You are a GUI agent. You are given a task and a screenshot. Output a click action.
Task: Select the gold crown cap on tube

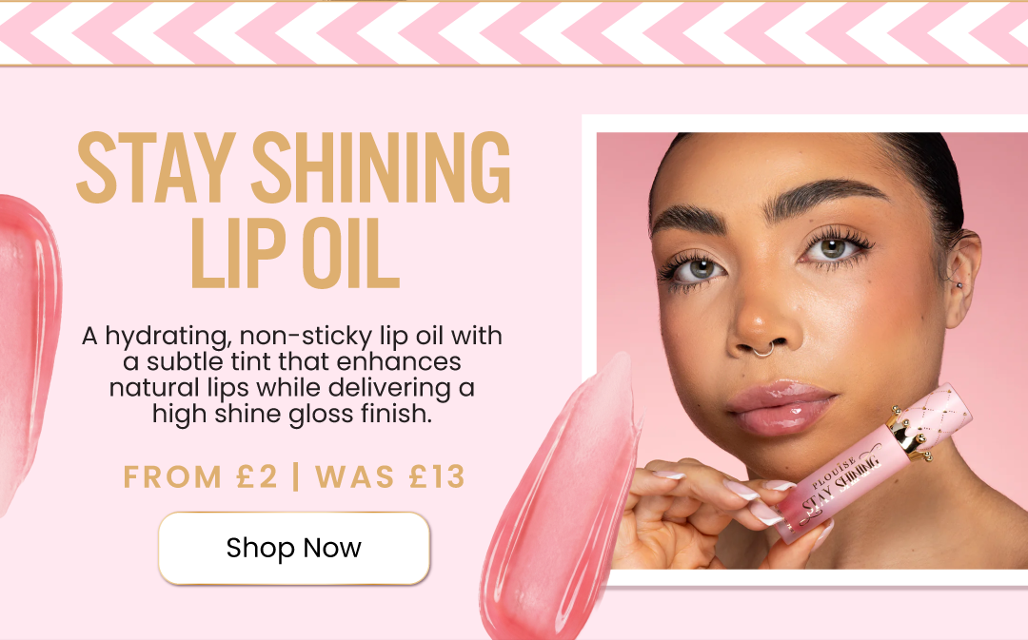pos(910,433)
